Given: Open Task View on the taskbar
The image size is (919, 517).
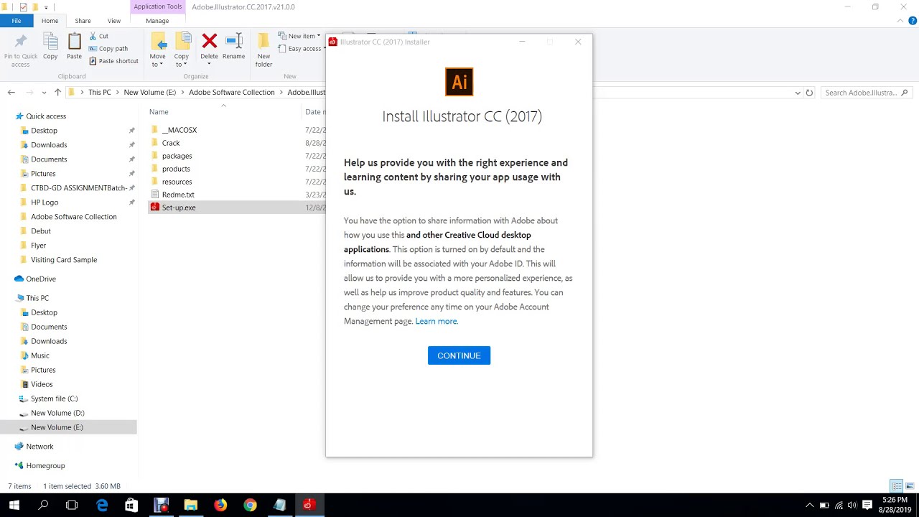Looking at the screenshot, I should pyautogui.click(x=72, y=505).
